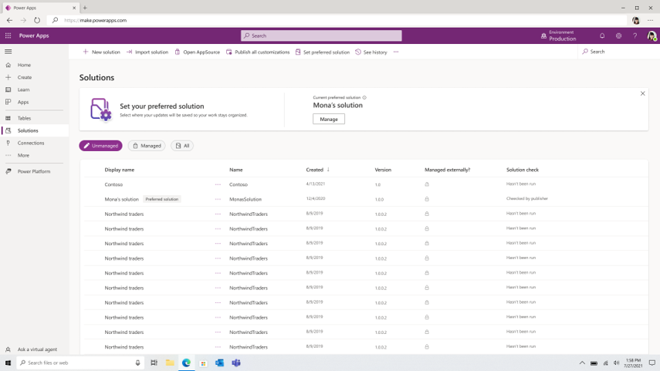Viewport: 660px width, 371px height.
Task: Open the app launcher waffle icon
Action: click(8, 35)
